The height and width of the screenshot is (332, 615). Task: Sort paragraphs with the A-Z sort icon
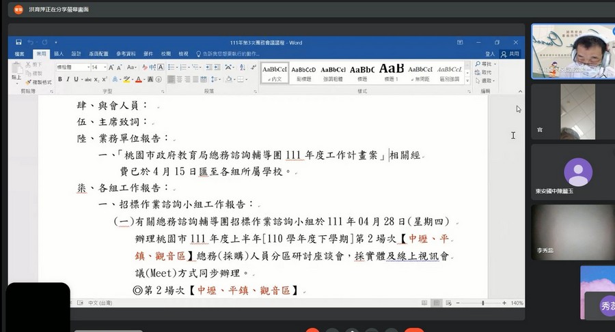243,67
